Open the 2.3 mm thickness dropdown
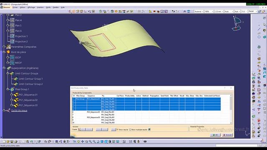 [x=219, y=11]
